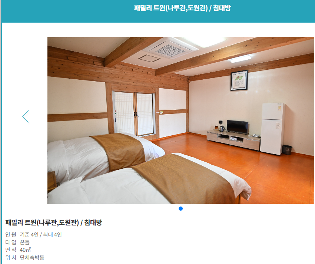Click the 면적 label

point(11,250)
